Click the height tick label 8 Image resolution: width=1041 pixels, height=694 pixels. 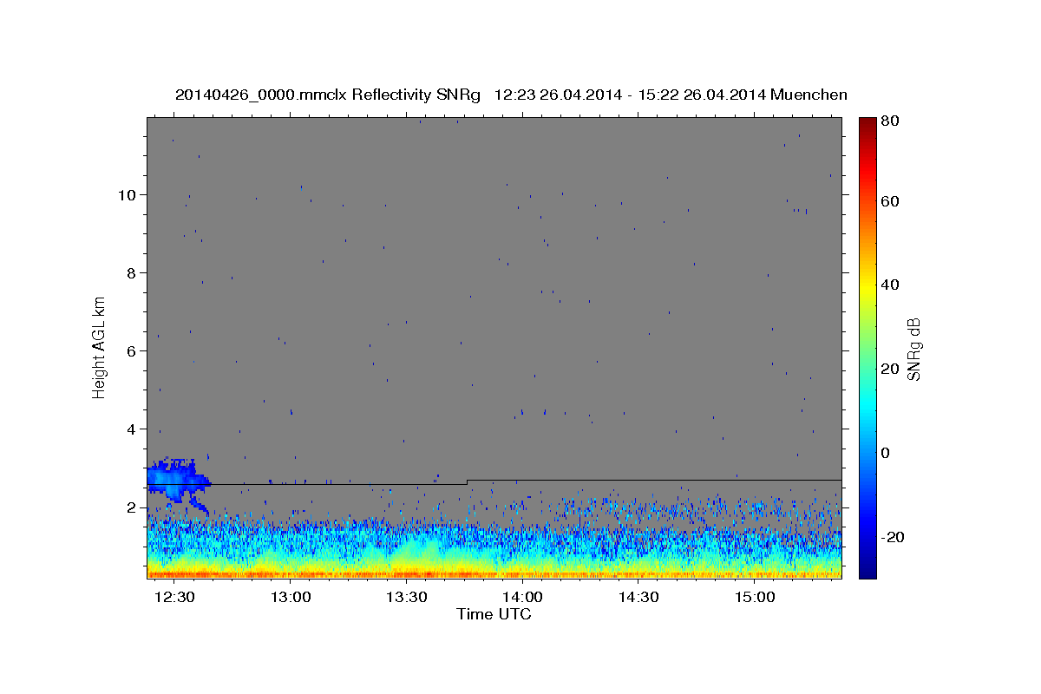(x=132, y=272)
